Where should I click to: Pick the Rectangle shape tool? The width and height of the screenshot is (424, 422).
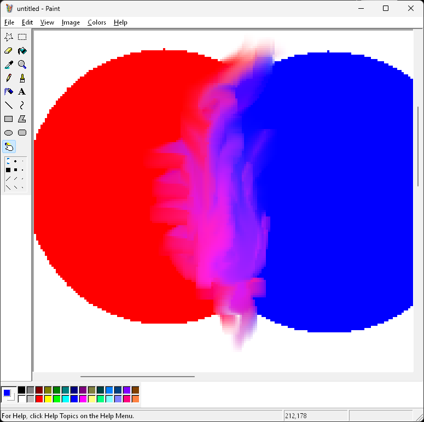tap(9, 119)
